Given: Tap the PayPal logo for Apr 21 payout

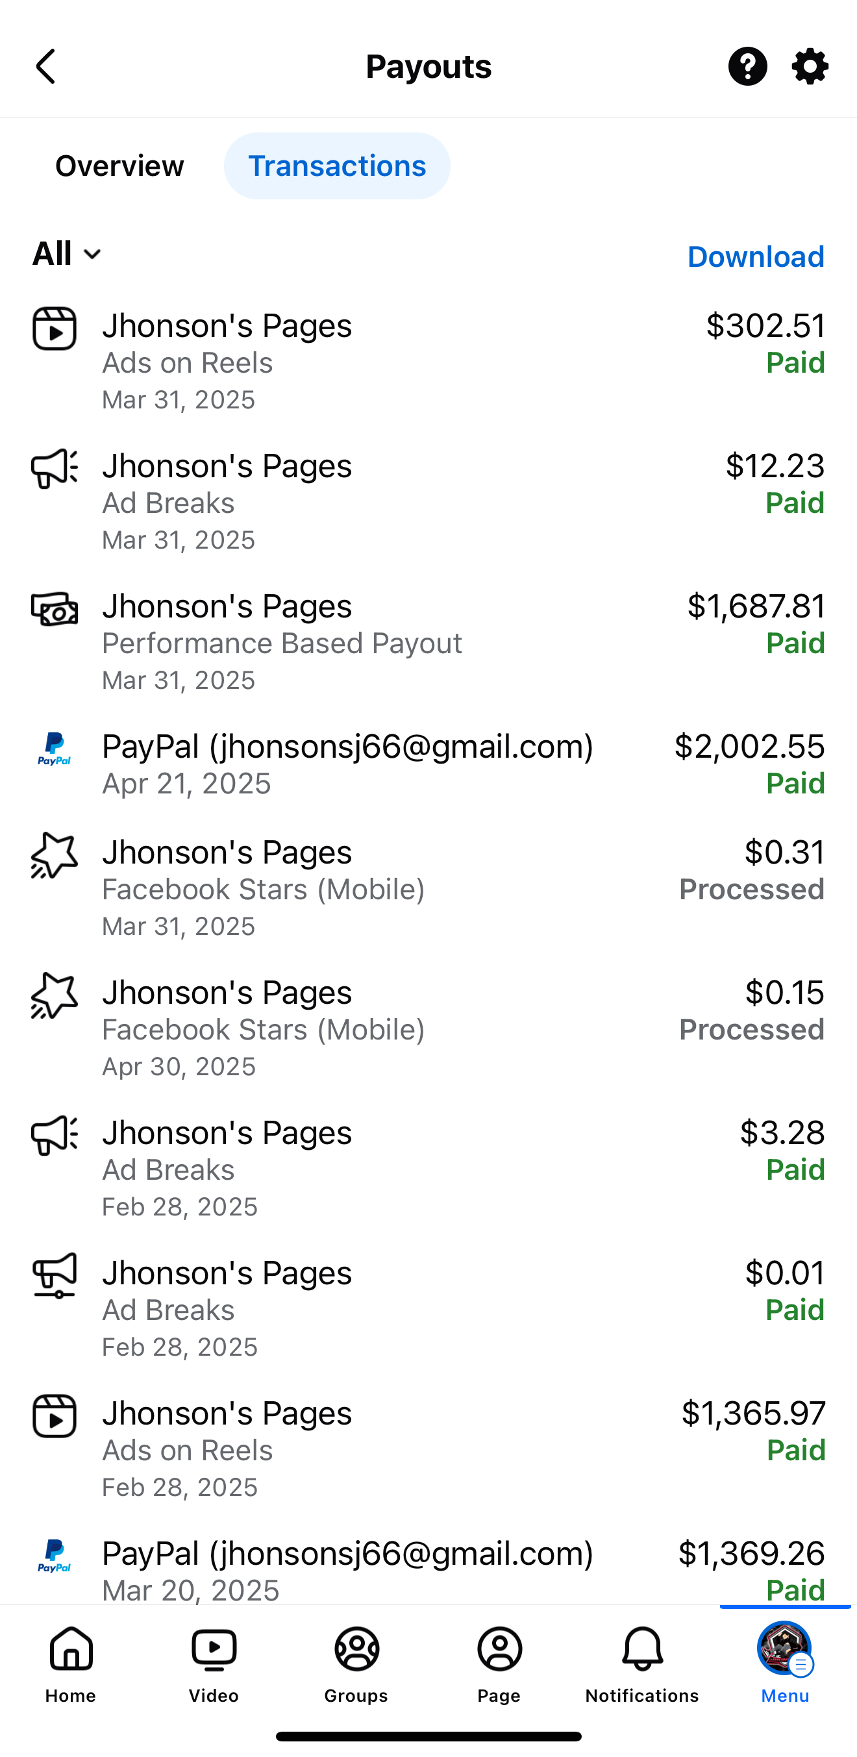Looking at the screenshot, I should 55,749.
